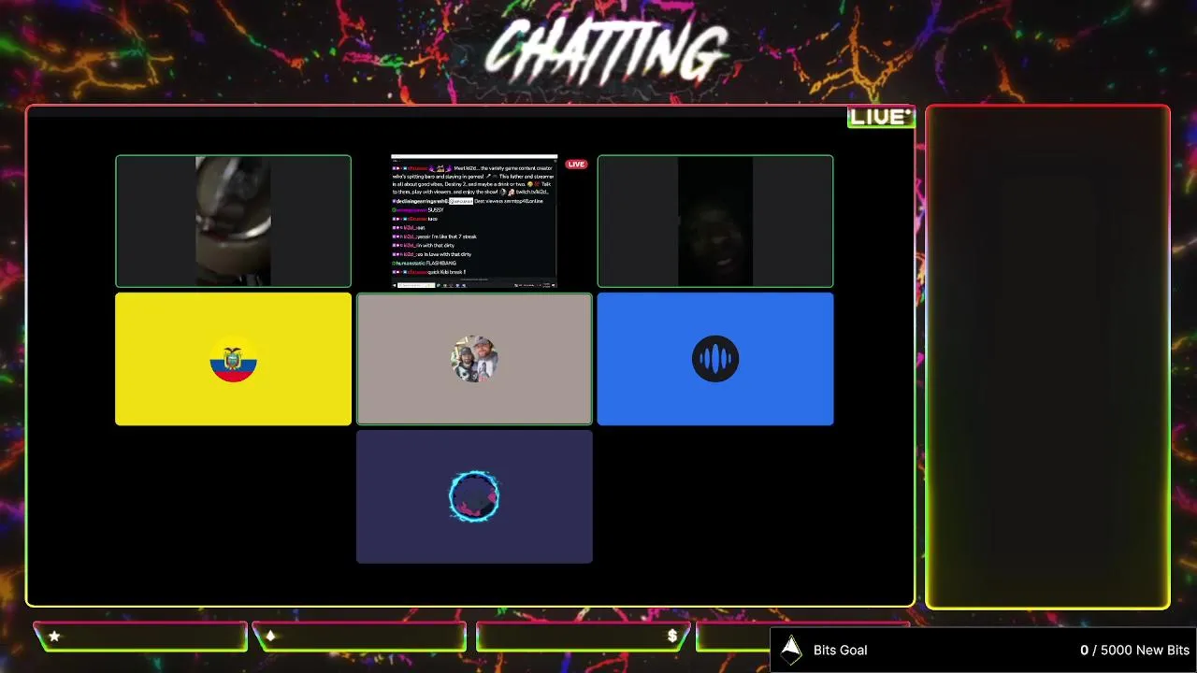Select the gray participant tile
Viewport: 1197px width, 673px height.
click(x=474, y=359)
